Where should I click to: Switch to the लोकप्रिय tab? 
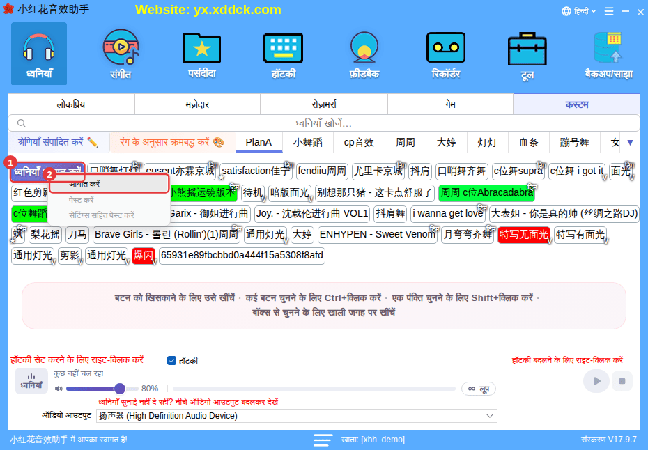71,104
